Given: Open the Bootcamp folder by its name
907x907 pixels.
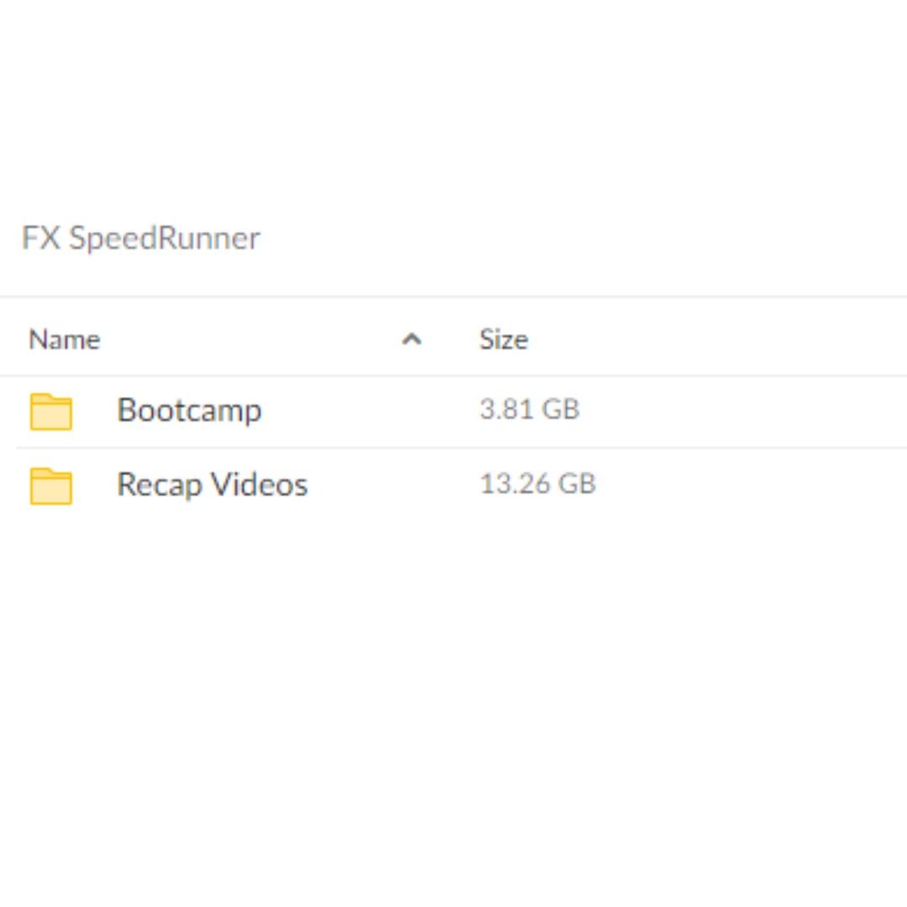Looking at the screenshot, I should [x=189, y=410].
